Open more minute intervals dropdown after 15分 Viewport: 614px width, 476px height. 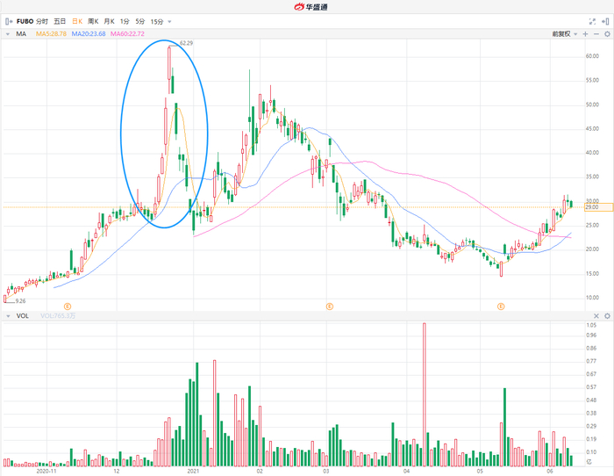click(169, 22)
